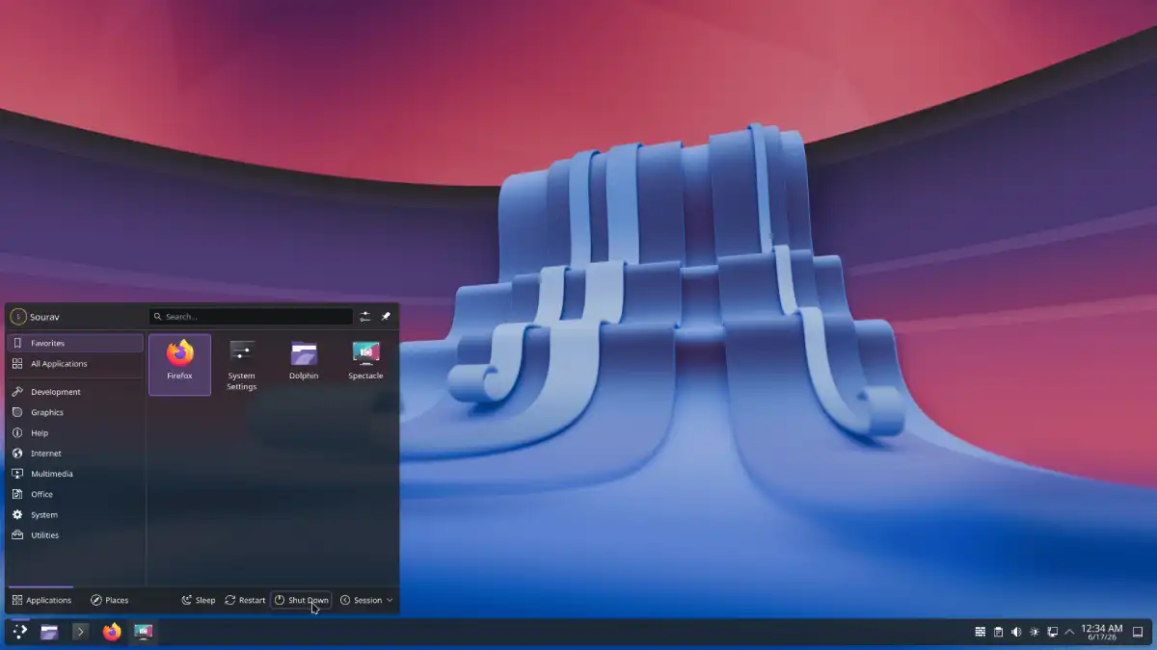Viewport: 1157px width, 650px height.
Task: Select the Favorites category
Action: [75, 343]
